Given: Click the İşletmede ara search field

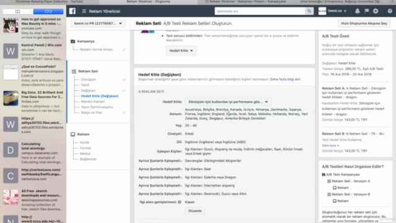Looking at the screenshot, I should click(260, 11).
